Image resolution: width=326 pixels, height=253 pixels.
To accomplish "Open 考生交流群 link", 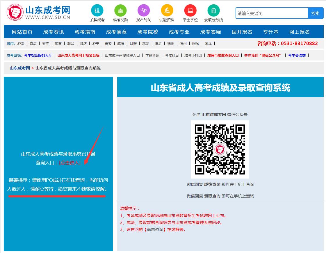I will pos(297,55).
